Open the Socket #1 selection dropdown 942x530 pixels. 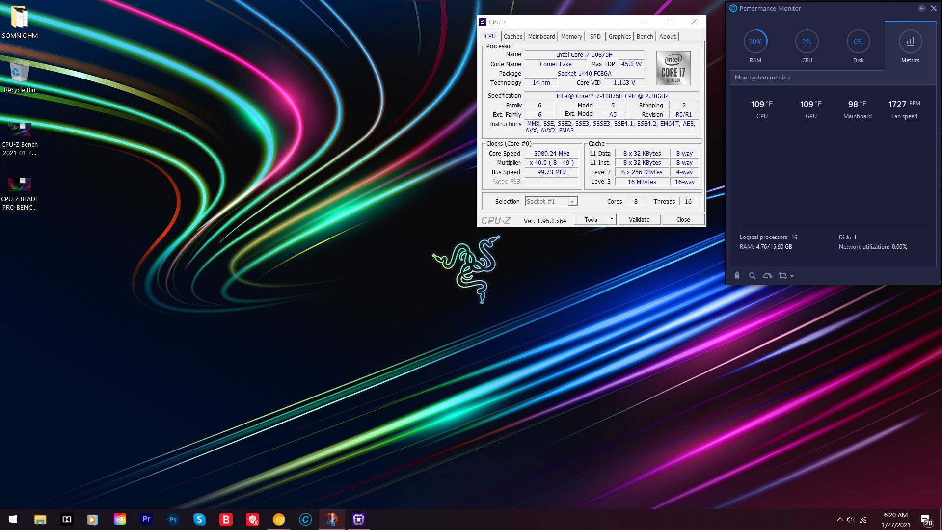(551, 201)
